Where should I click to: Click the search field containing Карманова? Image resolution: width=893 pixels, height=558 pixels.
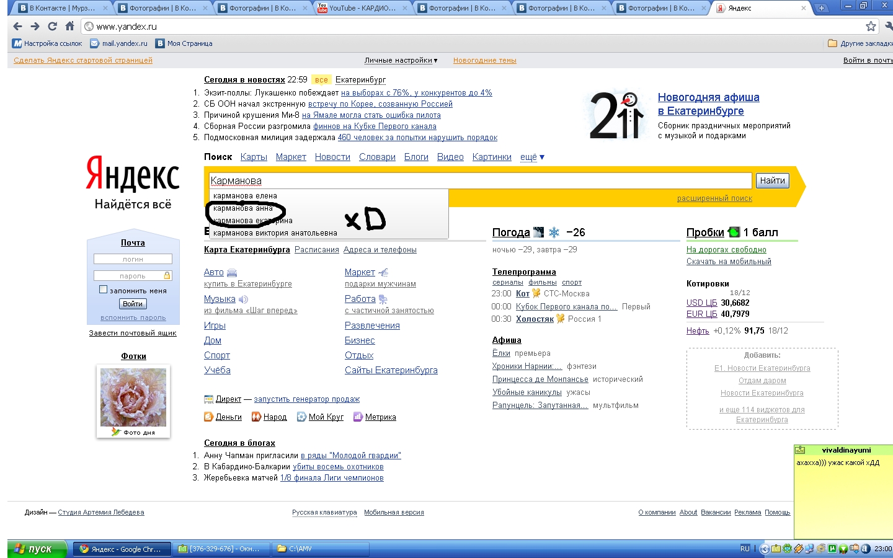click(480, 180)
